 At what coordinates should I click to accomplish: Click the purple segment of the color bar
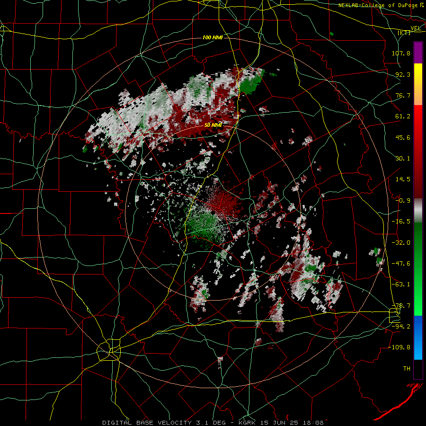click(x=418, y=53)
